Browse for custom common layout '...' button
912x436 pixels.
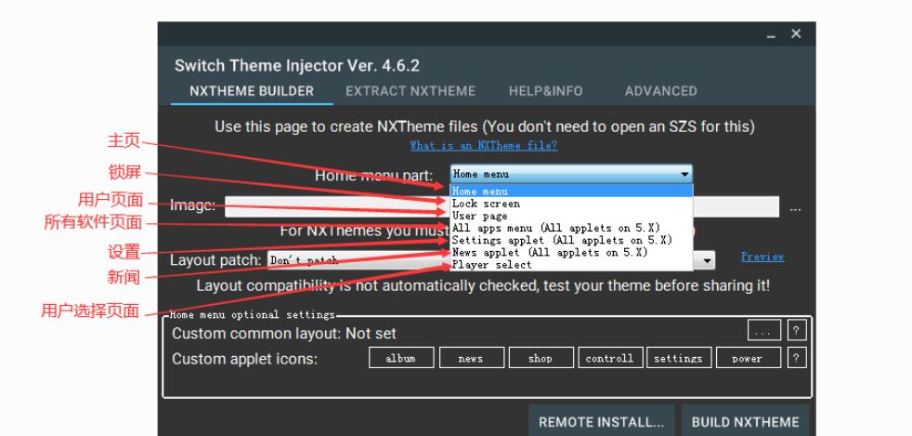click(763, 331)
